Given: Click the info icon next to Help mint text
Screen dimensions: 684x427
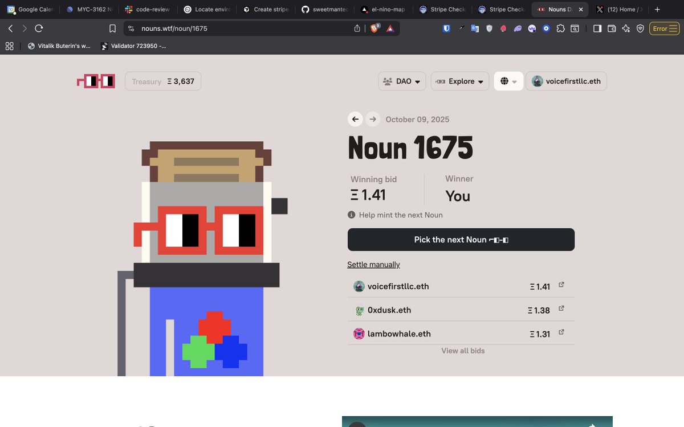Looking at the screenshot, I should (352, 215).
